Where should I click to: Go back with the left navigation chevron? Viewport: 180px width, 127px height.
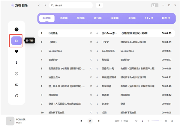(39, 5)
